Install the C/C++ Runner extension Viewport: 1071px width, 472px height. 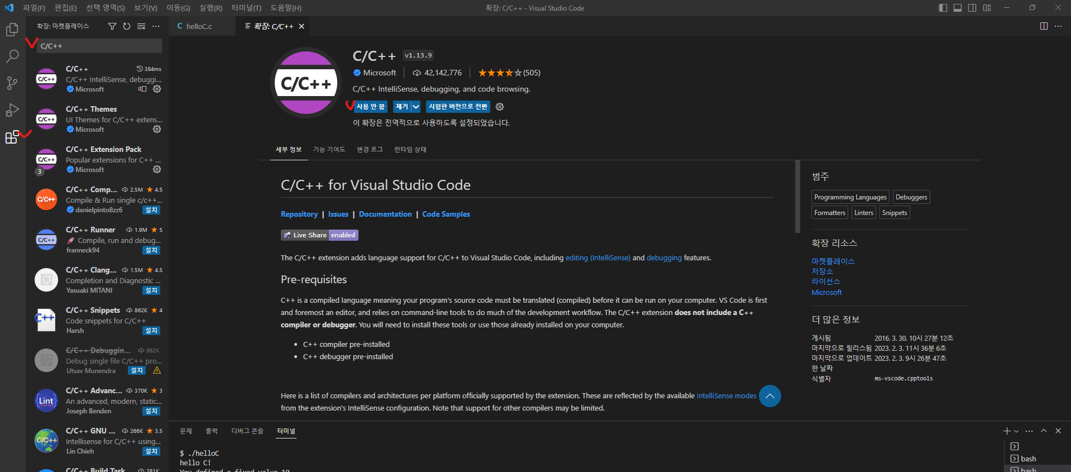point(151,250)
